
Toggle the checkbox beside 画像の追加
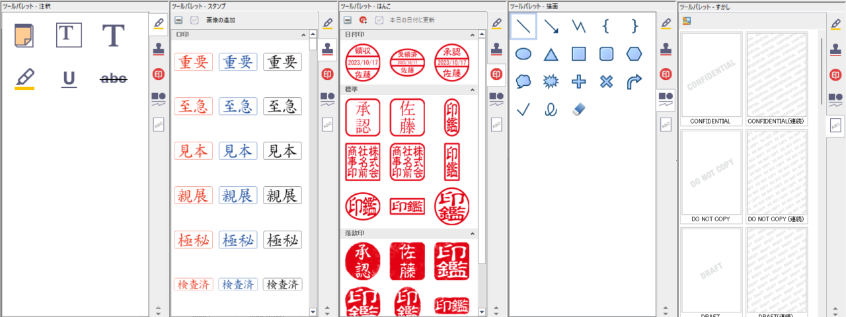coord(194,20)
